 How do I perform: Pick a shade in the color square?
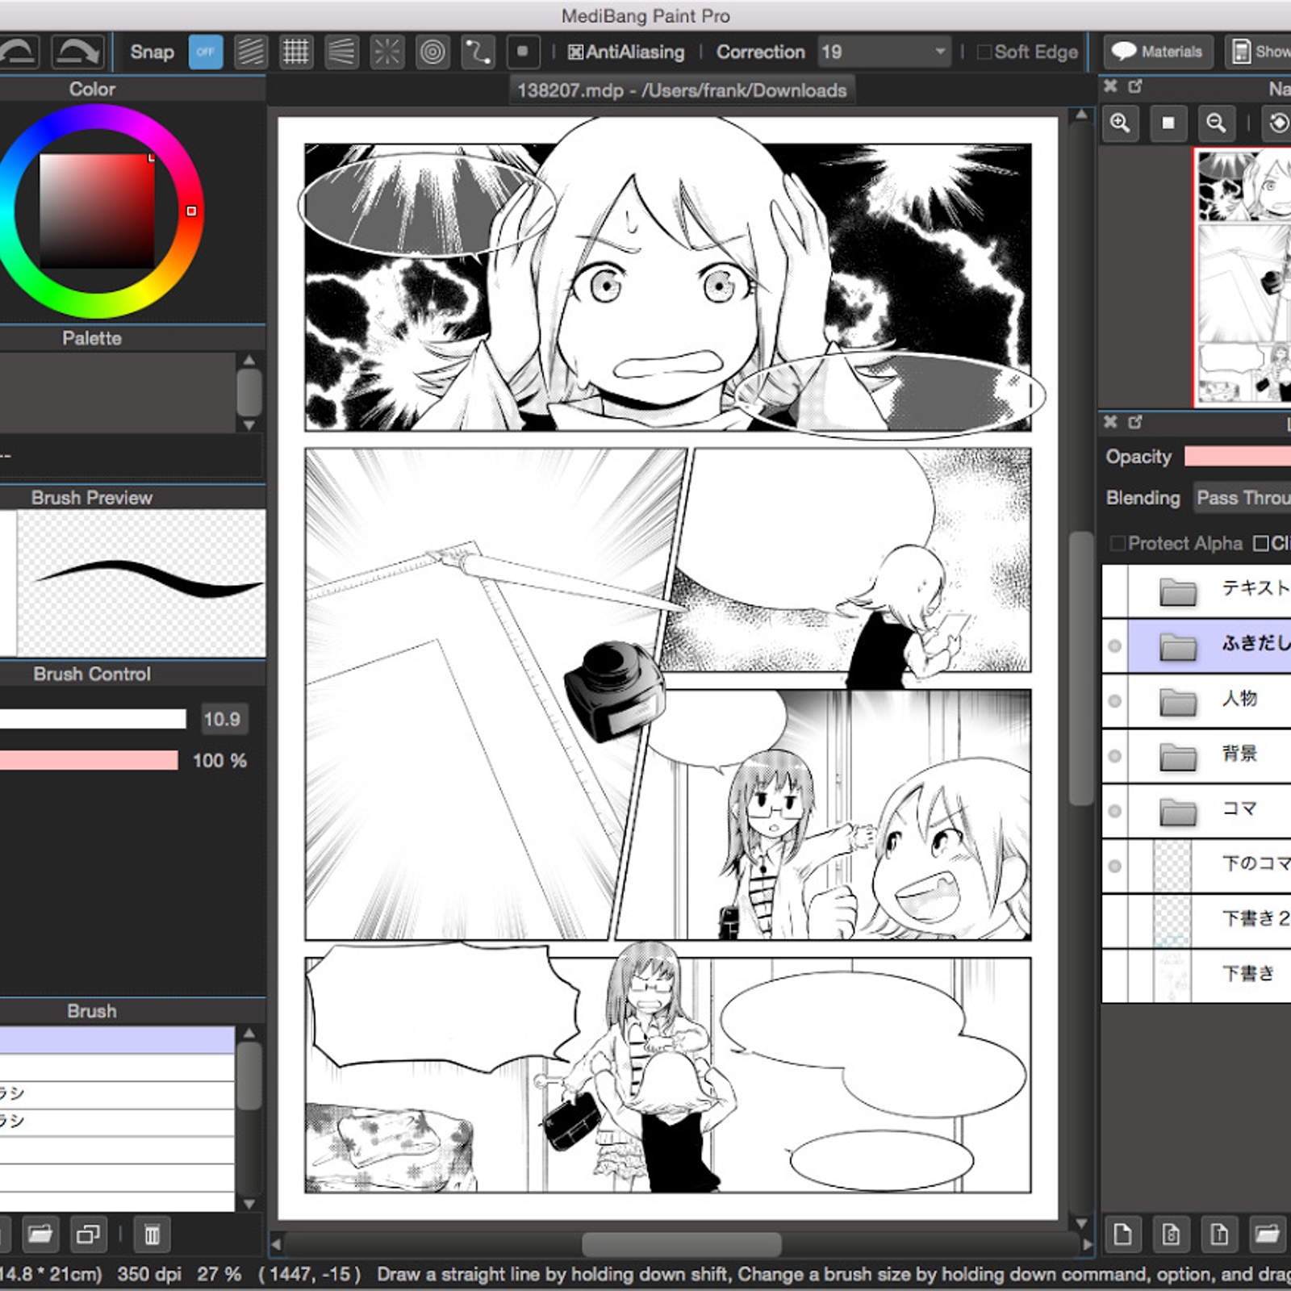tap(97, 211)
